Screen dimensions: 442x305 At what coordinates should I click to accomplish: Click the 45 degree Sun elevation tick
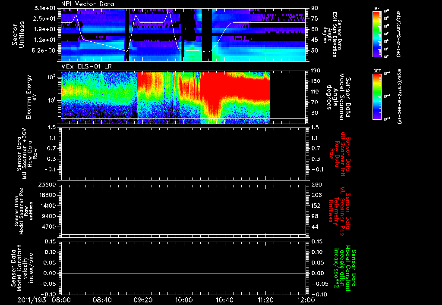point(315,40)
